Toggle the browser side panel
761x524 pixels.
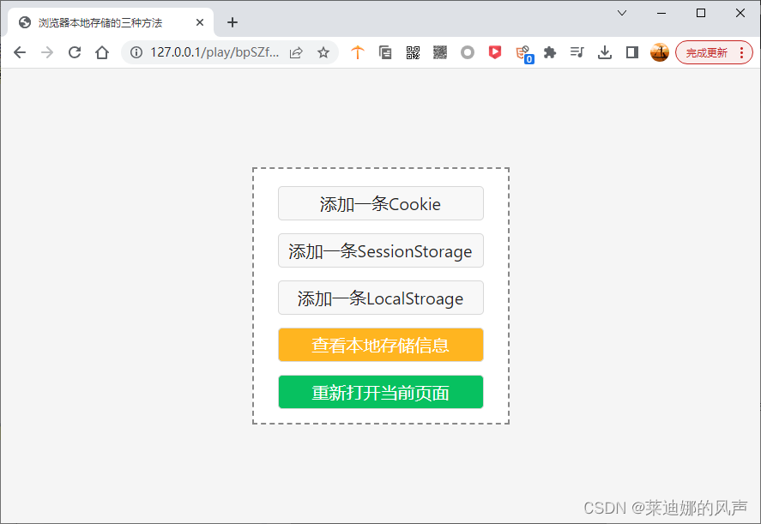click(632, 52)
